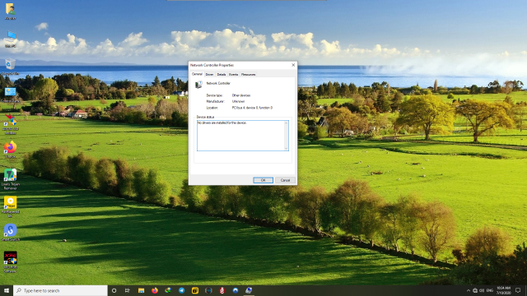Click the Device status scrollbar down arrow

tap(287, 148)
